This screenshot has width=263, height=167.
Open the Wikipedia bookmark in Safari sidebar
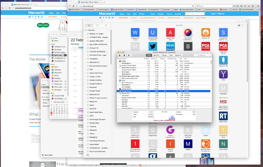[x=93, y=130]
